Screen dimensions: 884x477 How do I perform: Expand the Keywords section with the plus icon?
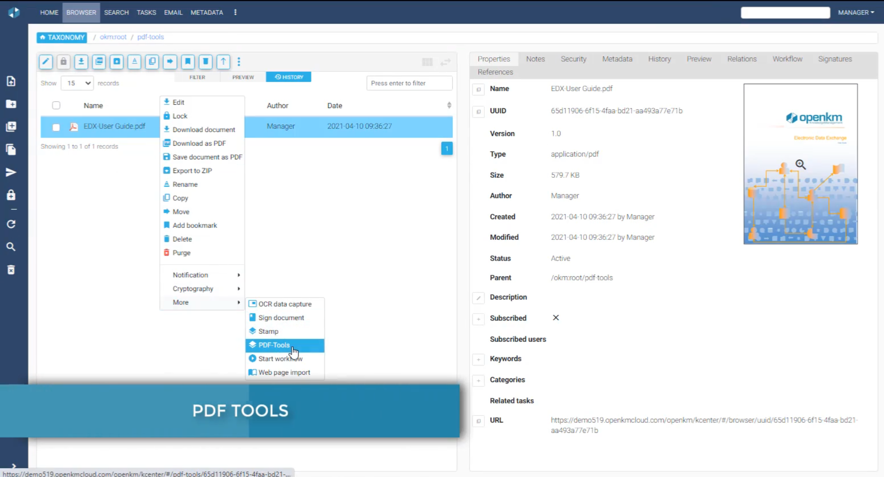coord(478,360)
